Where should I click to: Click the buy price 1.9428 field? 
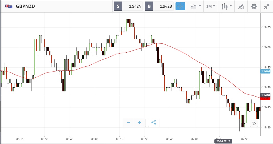(x=163, y=6)
